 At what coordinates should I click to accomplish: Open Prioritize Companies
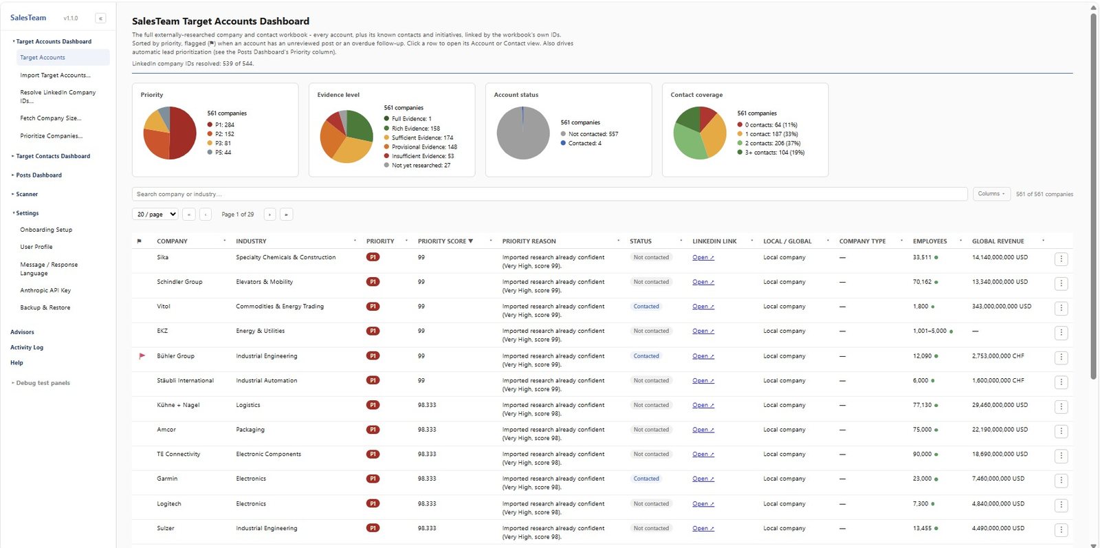52,136
